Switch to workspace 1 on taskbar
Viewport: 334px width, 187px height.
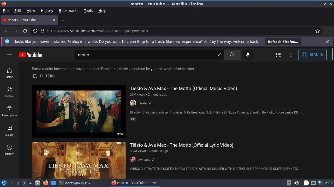coord(11,183)
